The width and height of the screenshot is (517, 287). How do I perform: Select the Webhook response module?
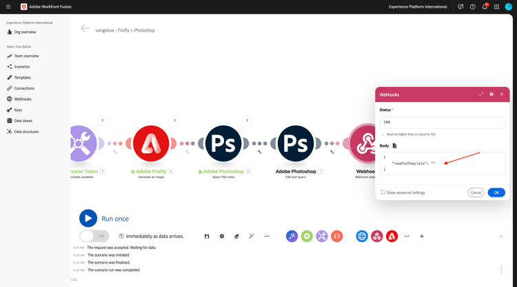click(362, 143)
